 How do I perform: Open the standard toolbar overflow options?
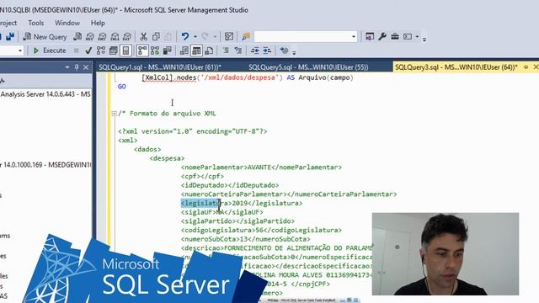(424, 40)
